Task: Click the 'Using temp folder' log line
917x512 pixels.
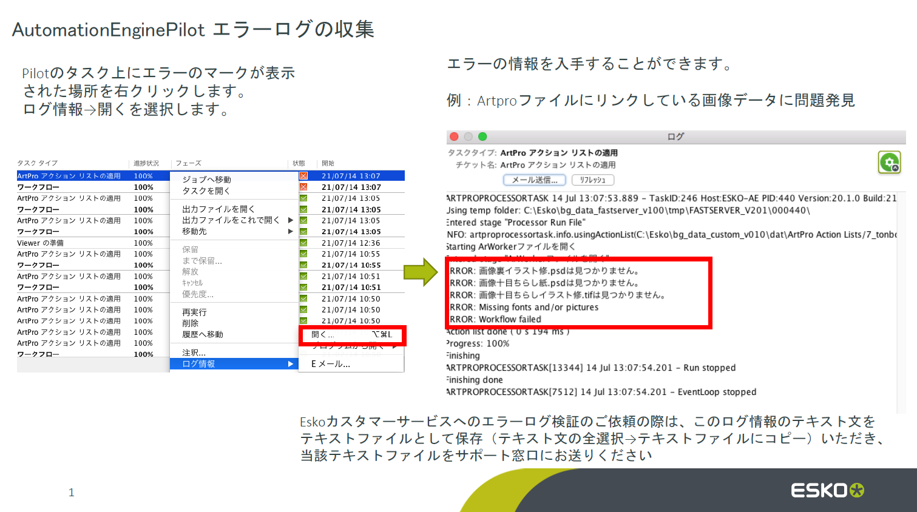Action: pyautogui.click(x=628, y=210)
